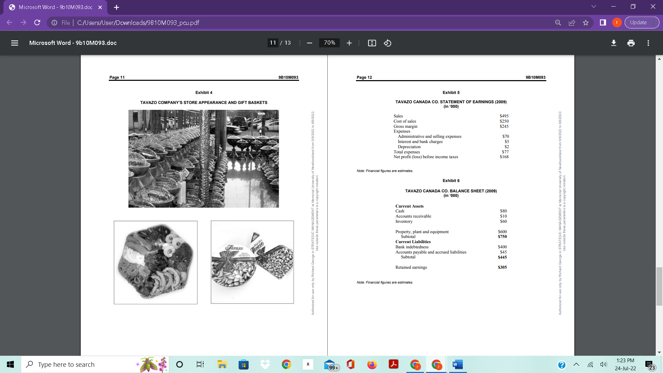Zoom in using the plus icon
Viewport: 663px width, 373px height.
349,43
